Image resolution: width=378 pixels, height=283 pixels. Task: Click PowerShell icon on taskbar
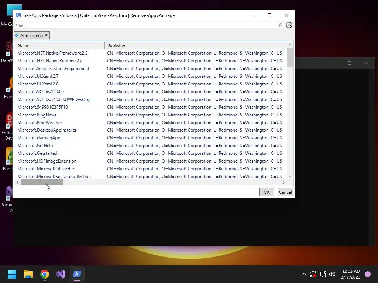point(77,274)
